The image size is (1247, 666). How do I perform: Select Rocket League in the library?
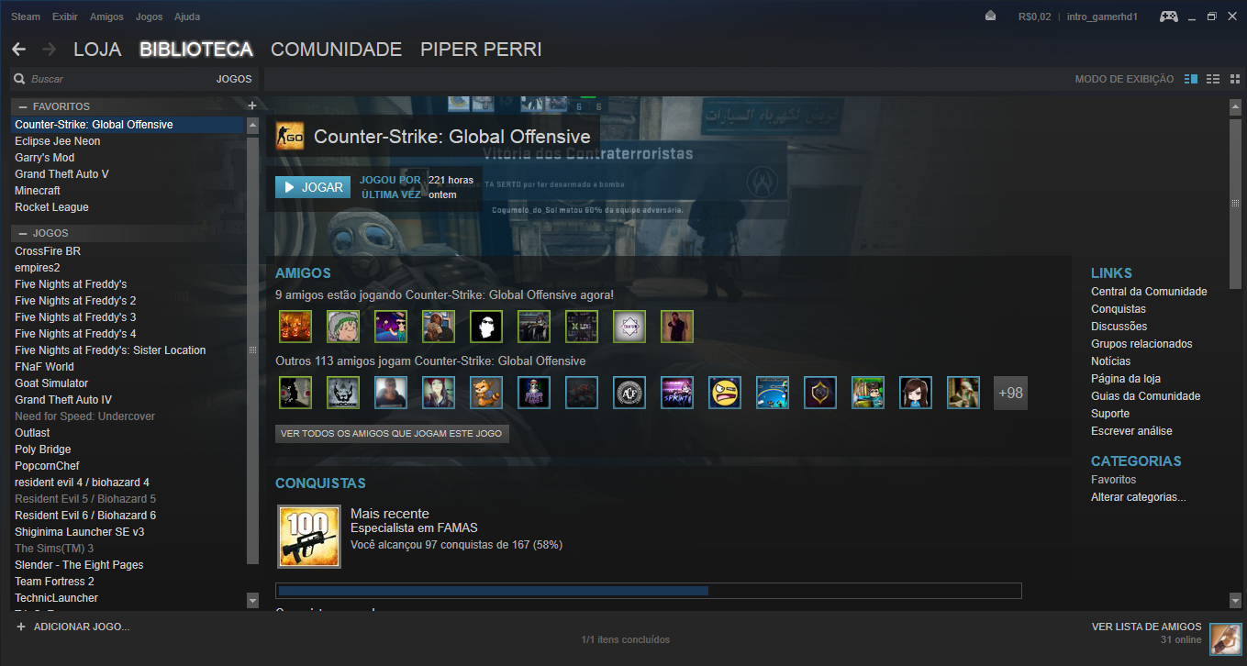coord(51,207)
